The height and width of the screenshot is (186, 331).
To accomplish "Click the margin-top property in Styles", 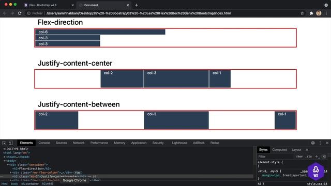I will point(271,175).
